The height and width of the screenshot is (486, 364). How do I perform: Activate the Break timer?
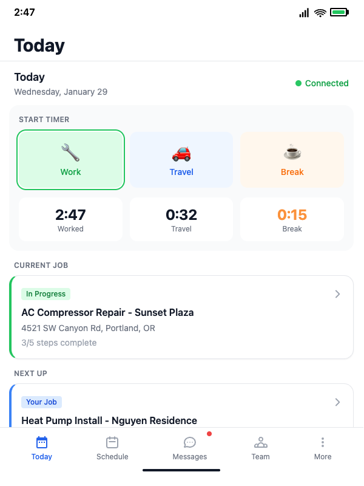coord(292,159)
